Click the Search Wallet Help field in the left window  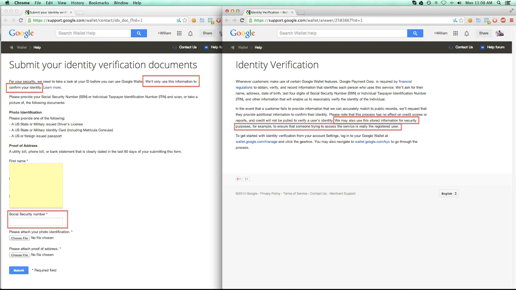94,33
